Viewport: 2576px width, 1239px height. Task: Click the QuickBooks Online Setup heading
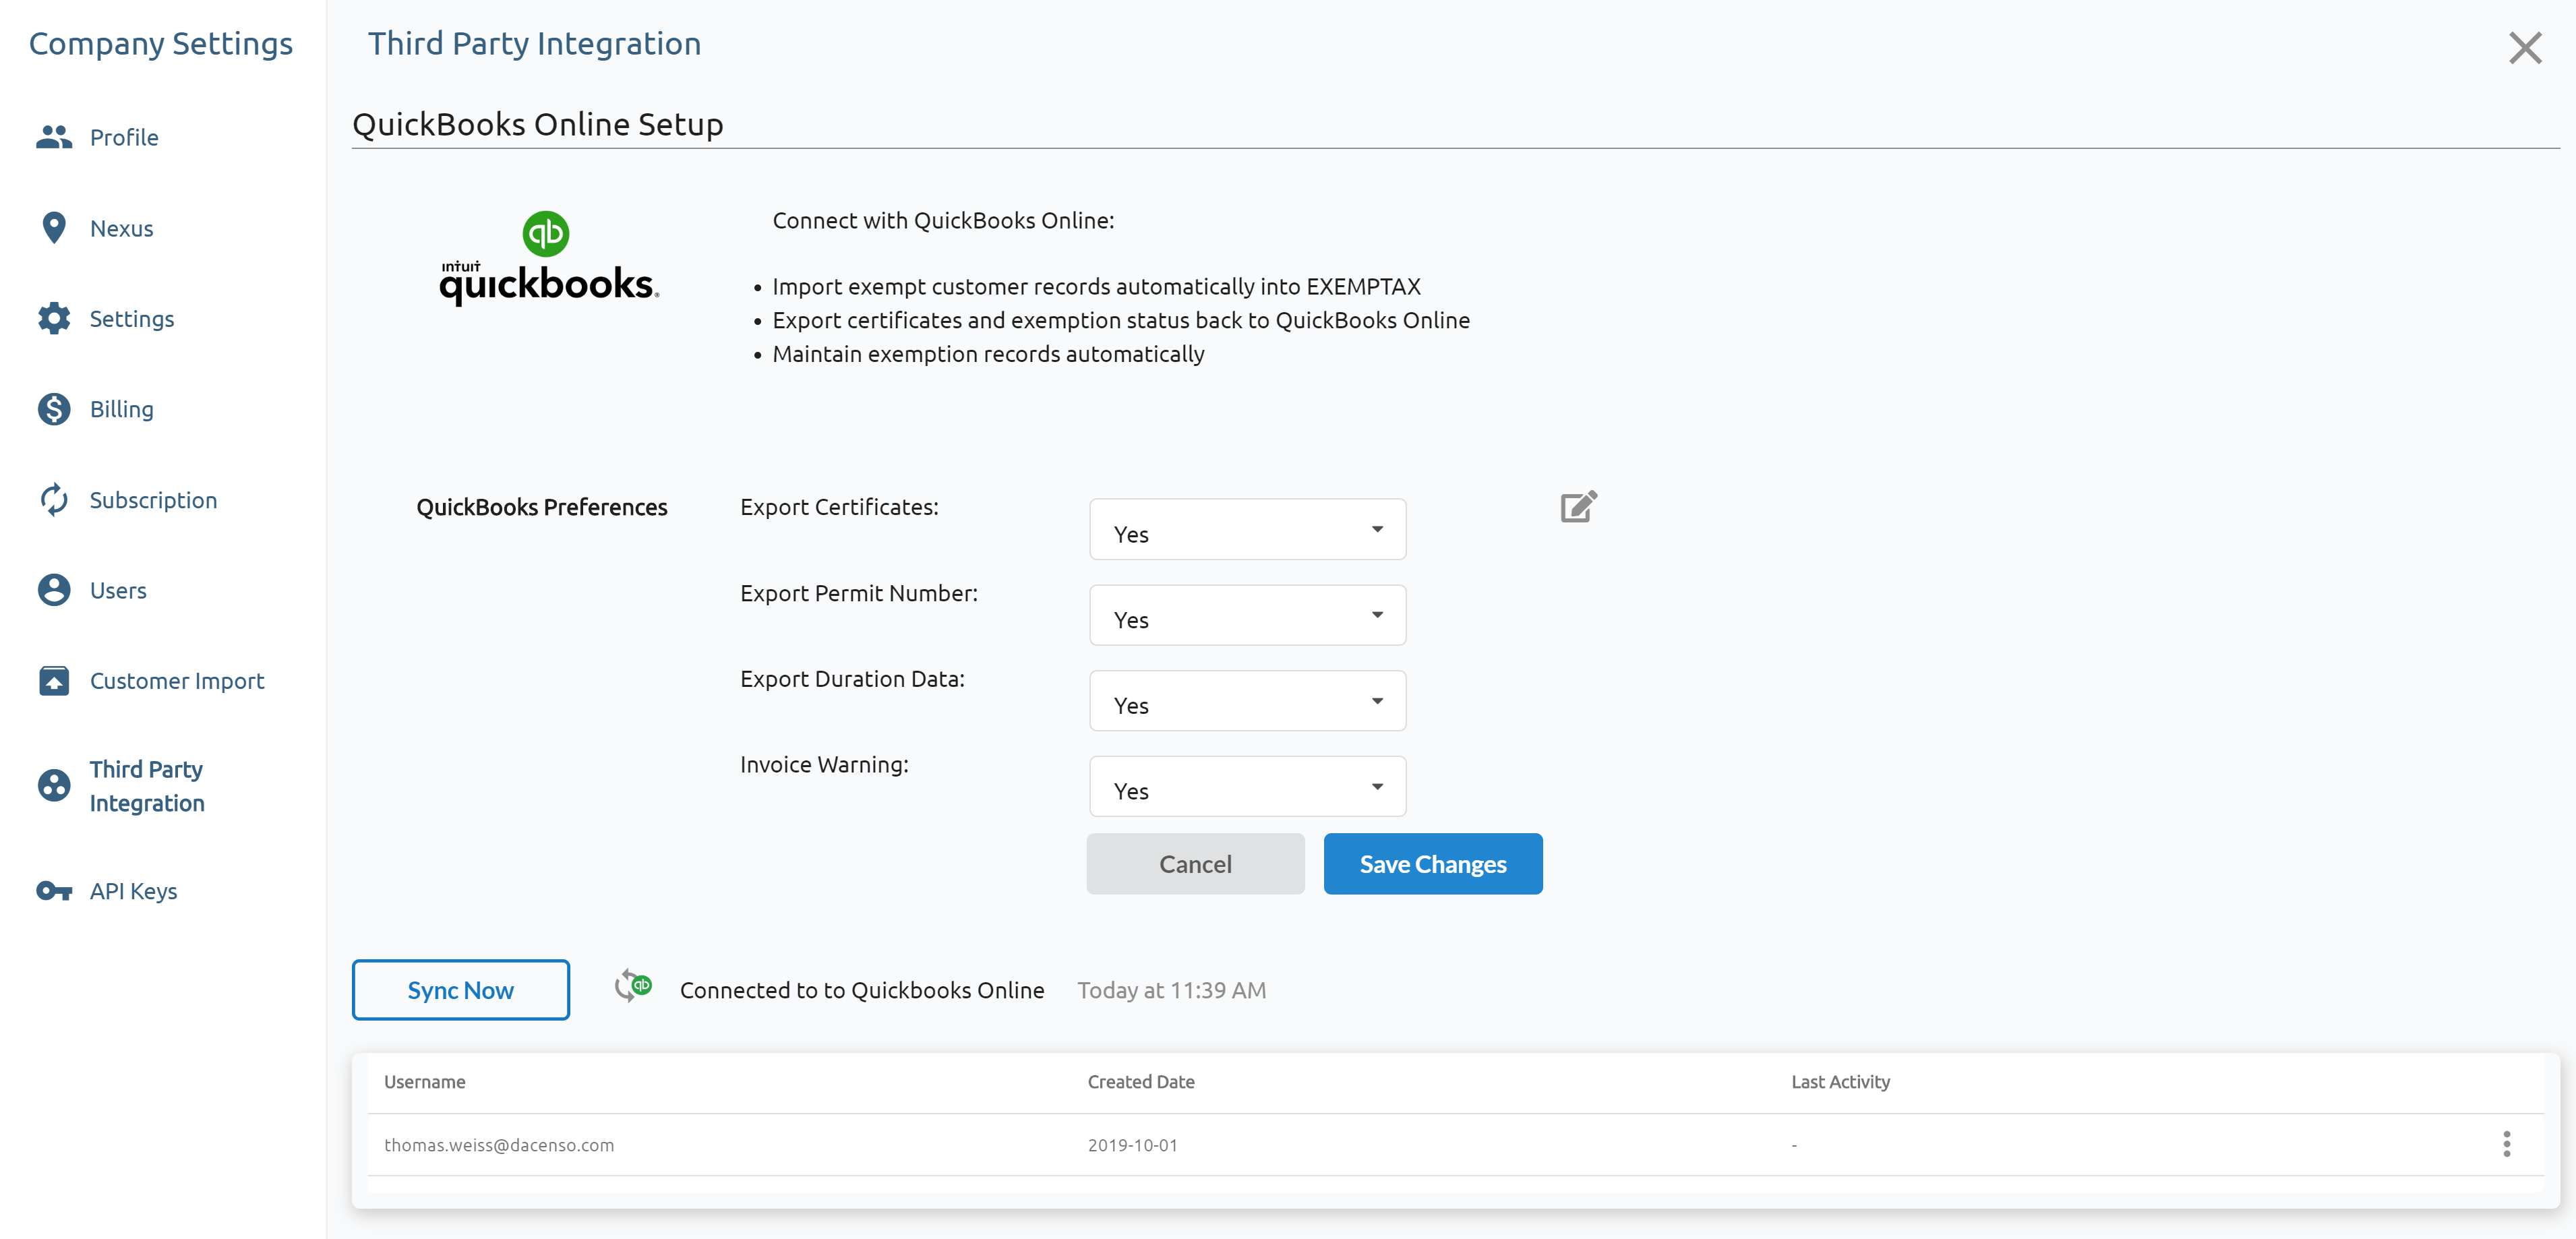click(537, 124)
